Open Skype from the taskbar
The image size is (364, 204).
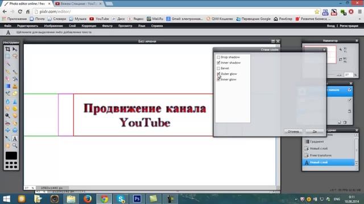coord(121,199)
